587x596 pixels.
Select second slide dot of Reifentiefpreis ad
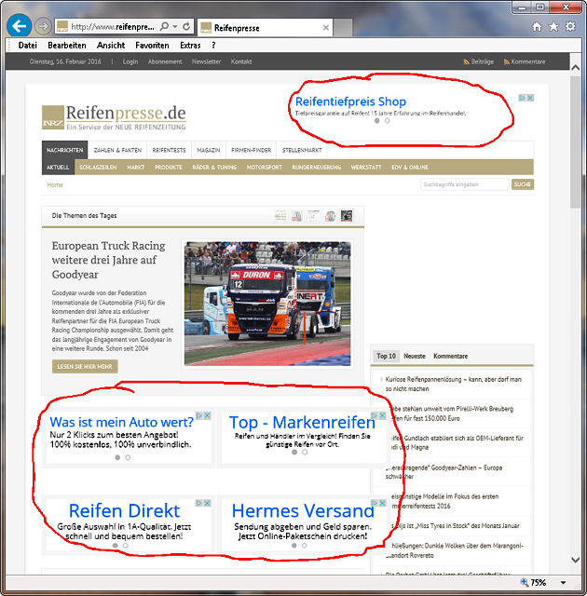click(387, 121)
